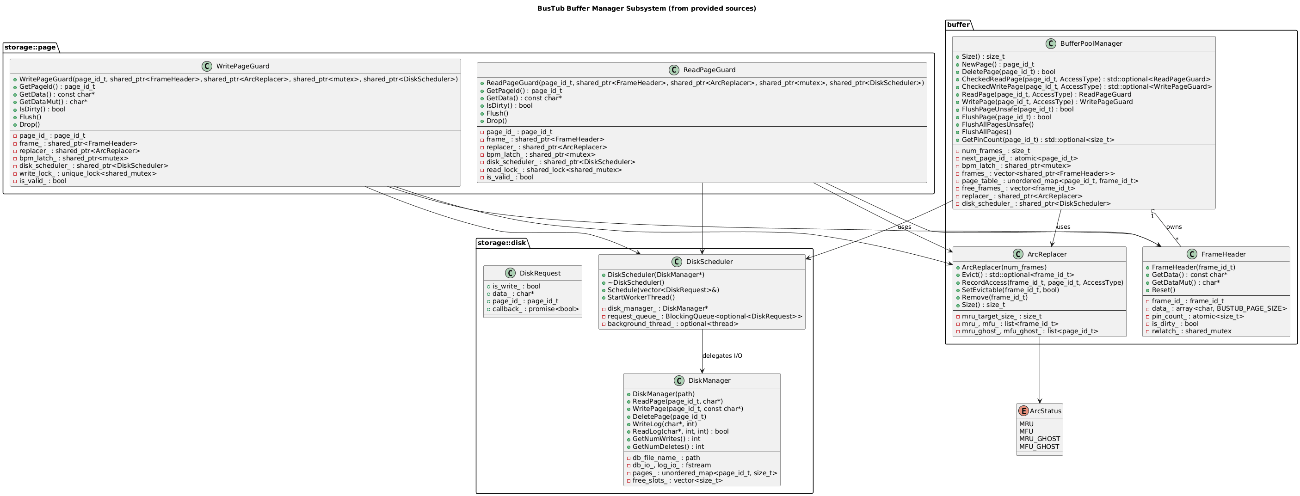Click the ReadPageGuard class circle icon

(674, 70)
